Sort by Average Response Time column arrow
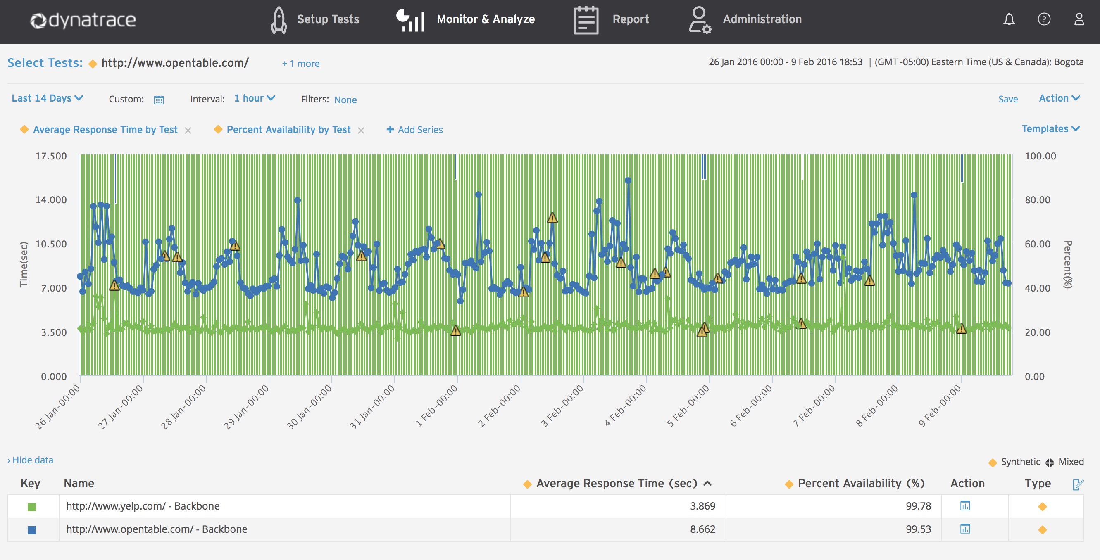 pos(707,483)
